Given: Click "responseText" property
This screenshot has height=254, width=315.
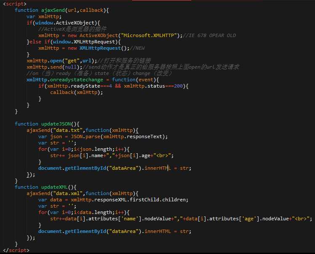Looking at the screenshot, I should coord(144,136).
